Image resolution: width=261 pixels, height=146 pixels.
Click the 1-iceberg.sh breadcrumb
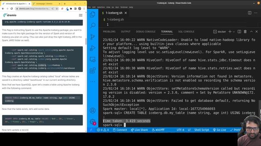(x=115, y=19)
